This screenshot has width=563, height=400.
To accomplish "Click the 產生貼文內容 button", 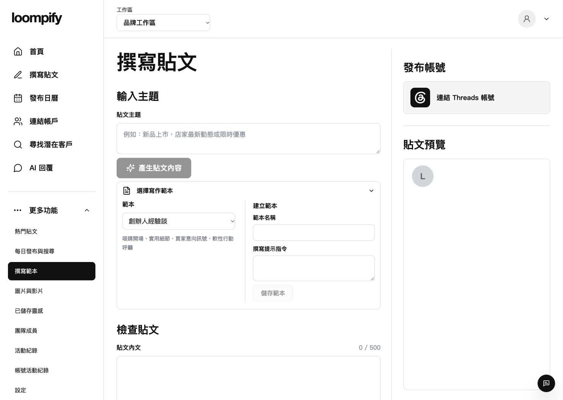I will coord(154,168).
